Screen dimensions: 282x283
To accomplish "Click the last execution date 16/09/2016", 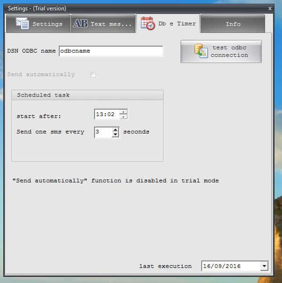I will [x=230, y=266].
